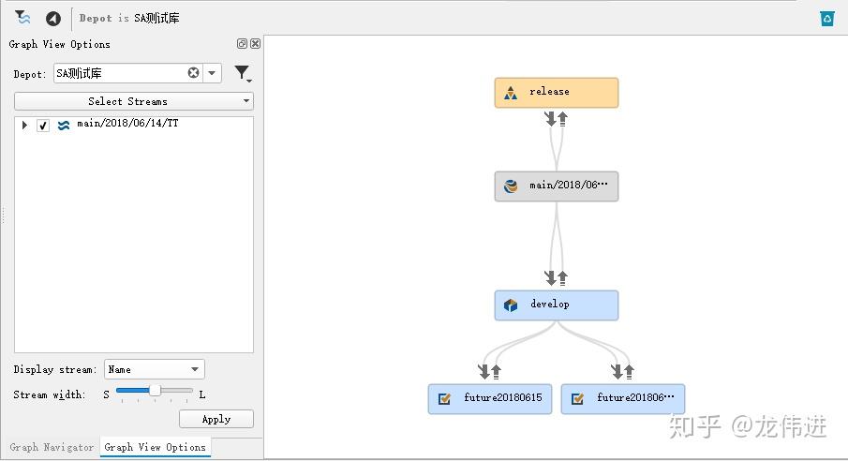Viewport: 848px width, 461px height.
Task: Open the Select Streams dropdown
Action: [x=134, y=101]
